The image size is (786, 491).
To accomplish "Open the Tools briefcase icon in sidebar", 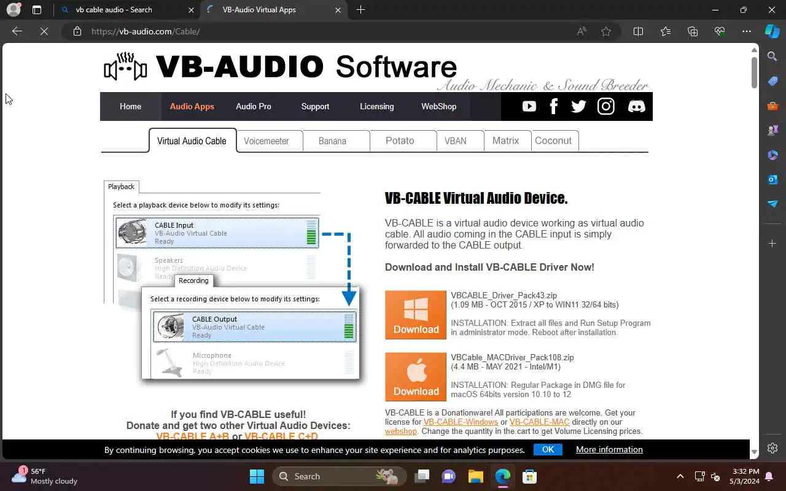I will [772, 106].
